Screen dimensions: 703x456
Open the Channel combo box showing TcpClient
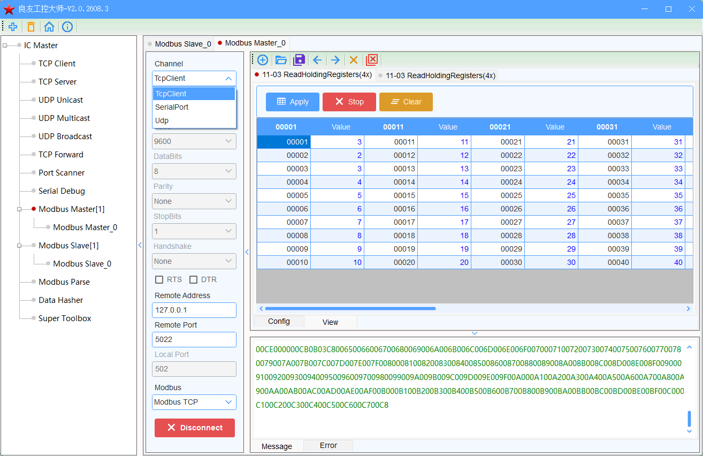point(194,78)
